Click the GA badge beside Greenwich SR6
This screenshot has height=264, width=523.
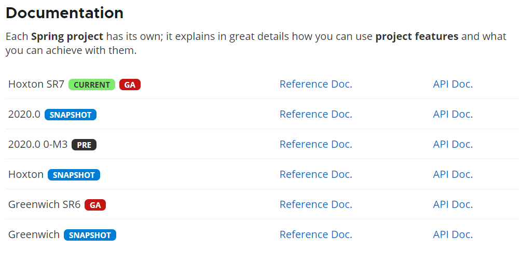coord(95,205)
